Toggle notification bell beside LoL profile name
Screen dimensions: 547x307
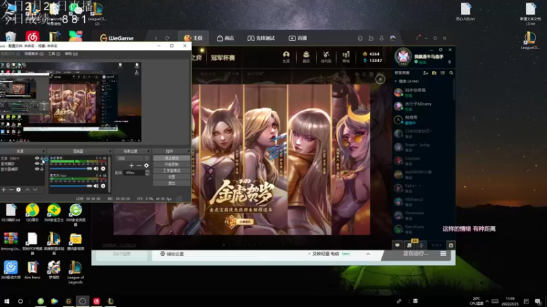(x=449, y=62)
